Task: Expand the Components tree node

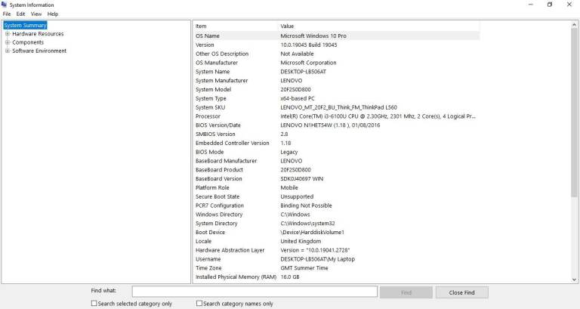Action: 8,42
